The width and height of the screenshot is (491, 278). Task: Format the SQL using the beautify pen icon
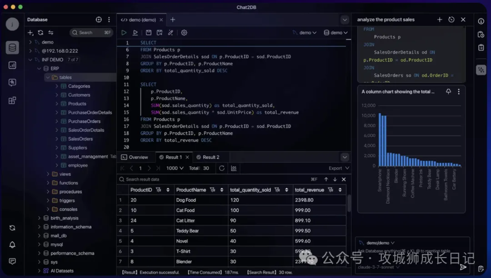[171, 32]
